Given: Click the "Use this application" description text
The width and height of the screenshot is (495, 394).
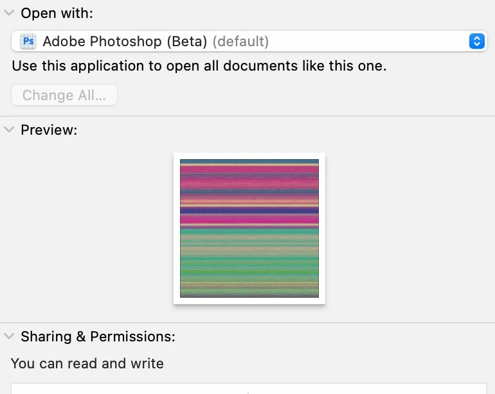Looking at the screenshot, I should (199, 65).
